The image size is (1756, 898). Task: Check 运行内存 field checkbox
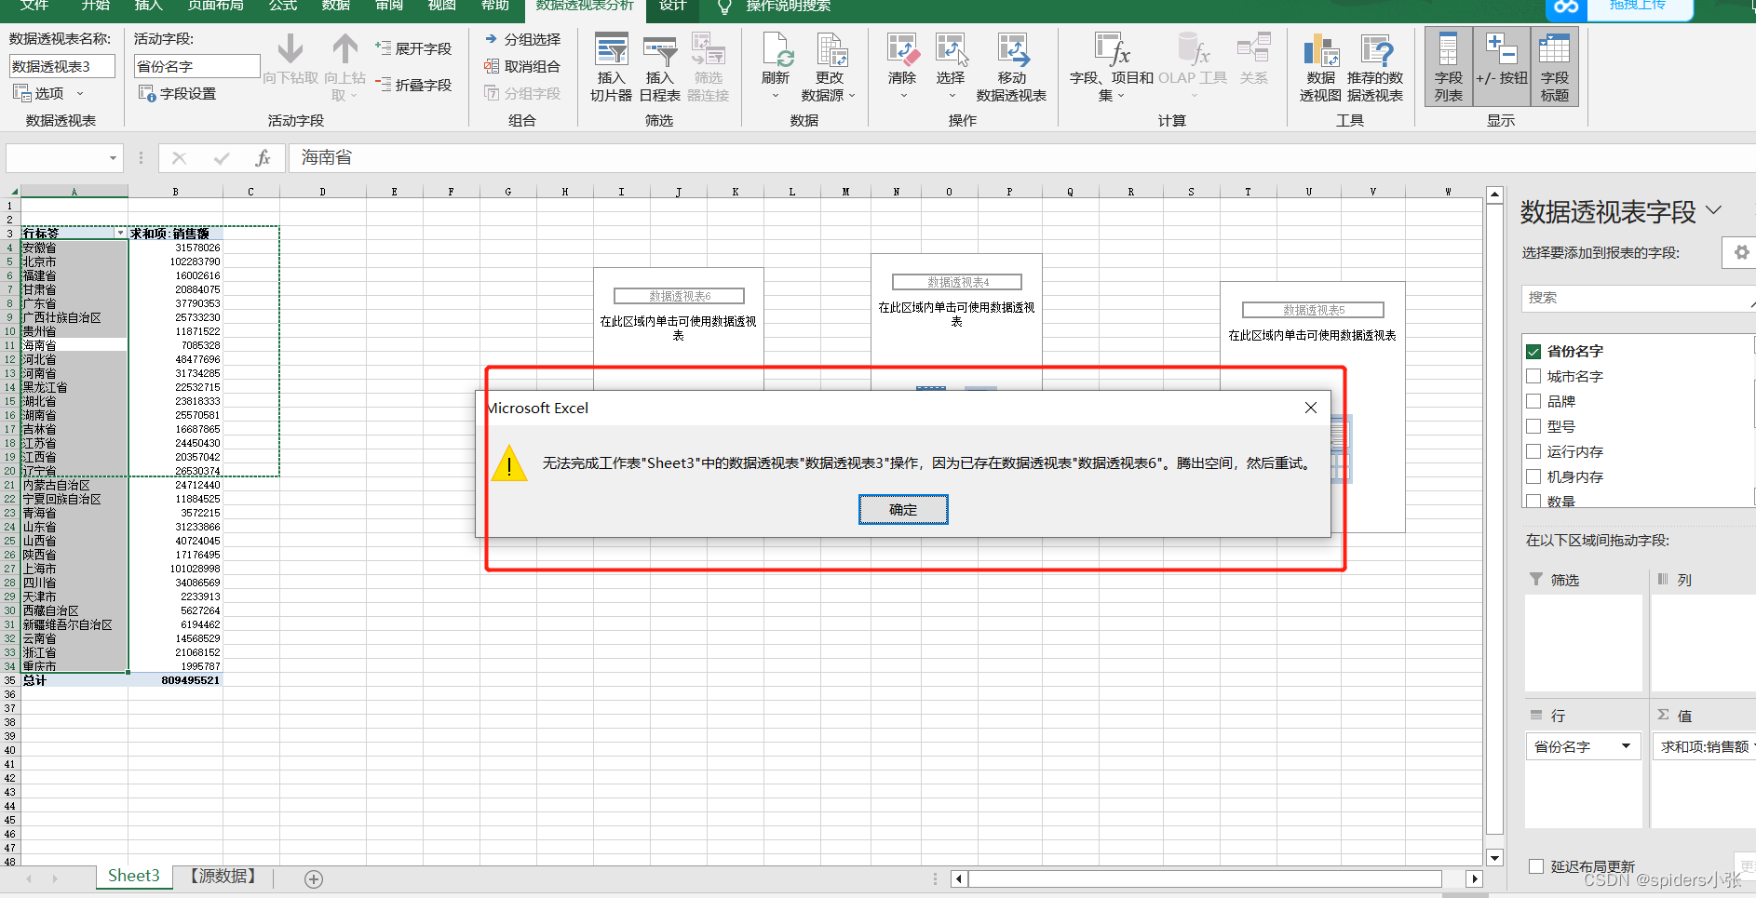coord(1533,451)
